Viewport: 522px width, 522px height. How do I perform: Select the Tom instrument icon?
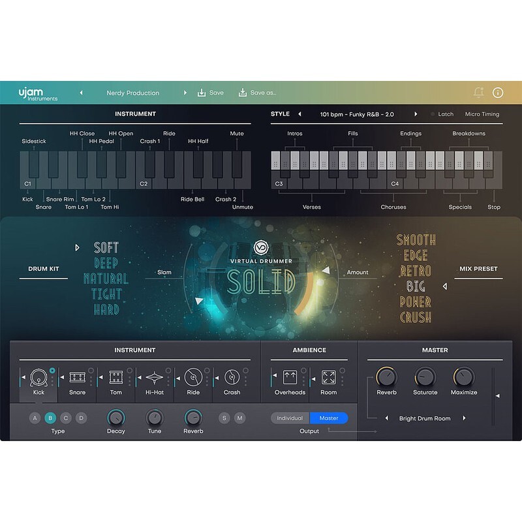pos(115,377)
